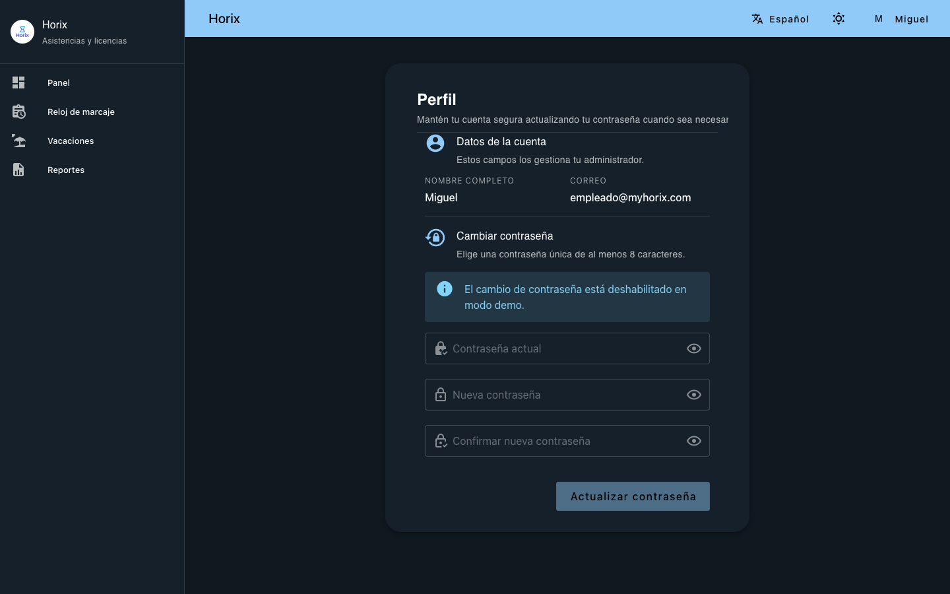Select Panel from the sidebar menu

point(59,82)
